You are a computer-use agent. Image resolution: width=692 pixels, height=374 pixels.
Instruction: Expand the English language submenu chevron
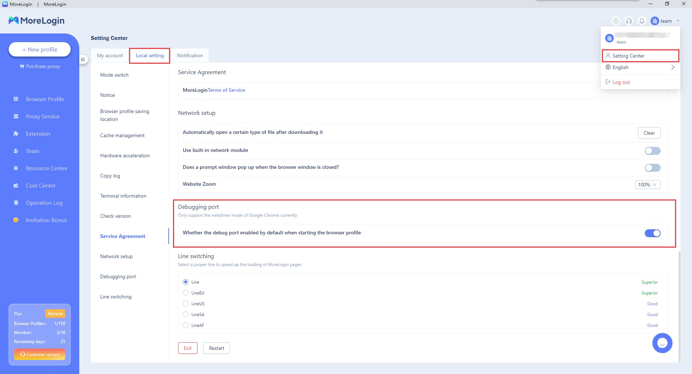pos(673,67)
